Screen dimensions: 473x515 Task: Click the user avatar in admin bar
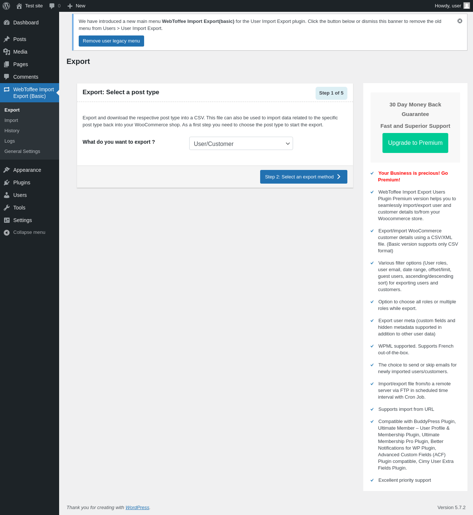467,6
